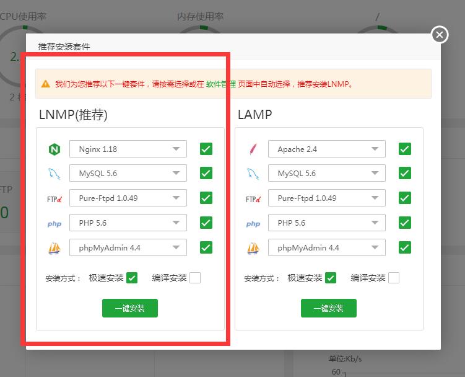Click the MySQL dolphin icon in LNMP
This screenshot has width=465, height=377.
54,174
